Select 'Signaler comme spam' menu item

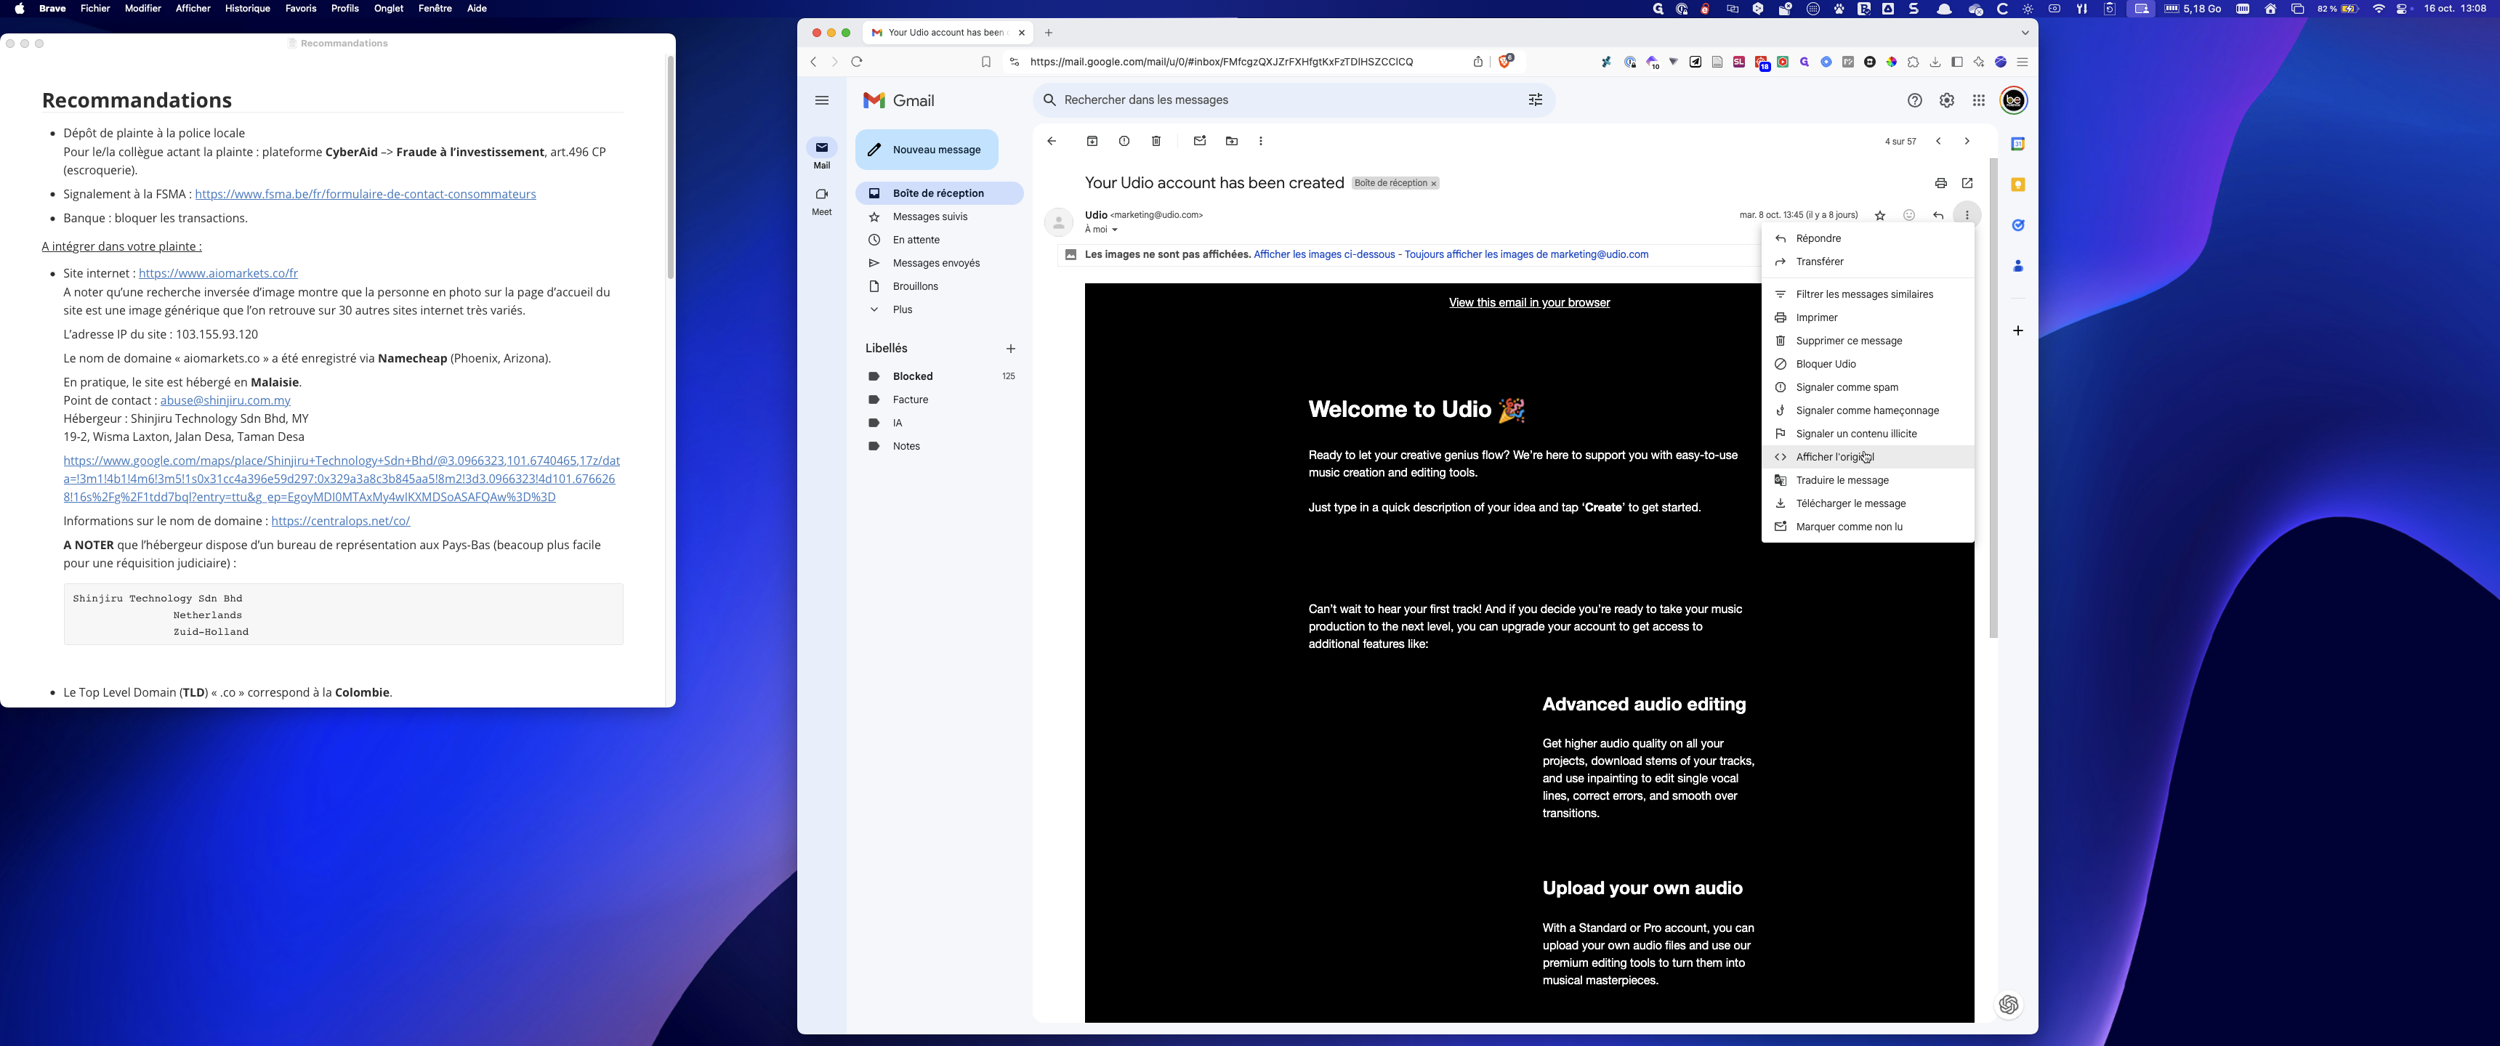pos(1867,388)
